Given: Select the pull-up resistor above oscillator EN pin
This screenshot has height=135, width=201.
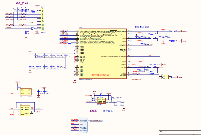Looking at the screenshot, I should (18, 87).
